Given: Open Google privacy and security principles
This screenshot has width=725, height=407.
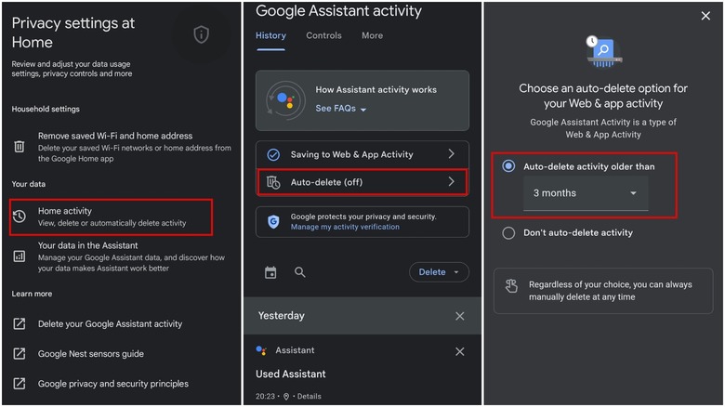Looking at the screenshot, I should coord(112,384).
